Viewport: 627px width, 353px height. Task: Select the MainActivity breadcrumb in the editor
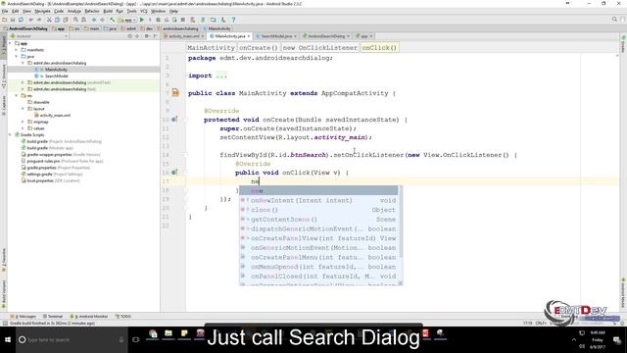pyautogui.click(x=212, y=48)
